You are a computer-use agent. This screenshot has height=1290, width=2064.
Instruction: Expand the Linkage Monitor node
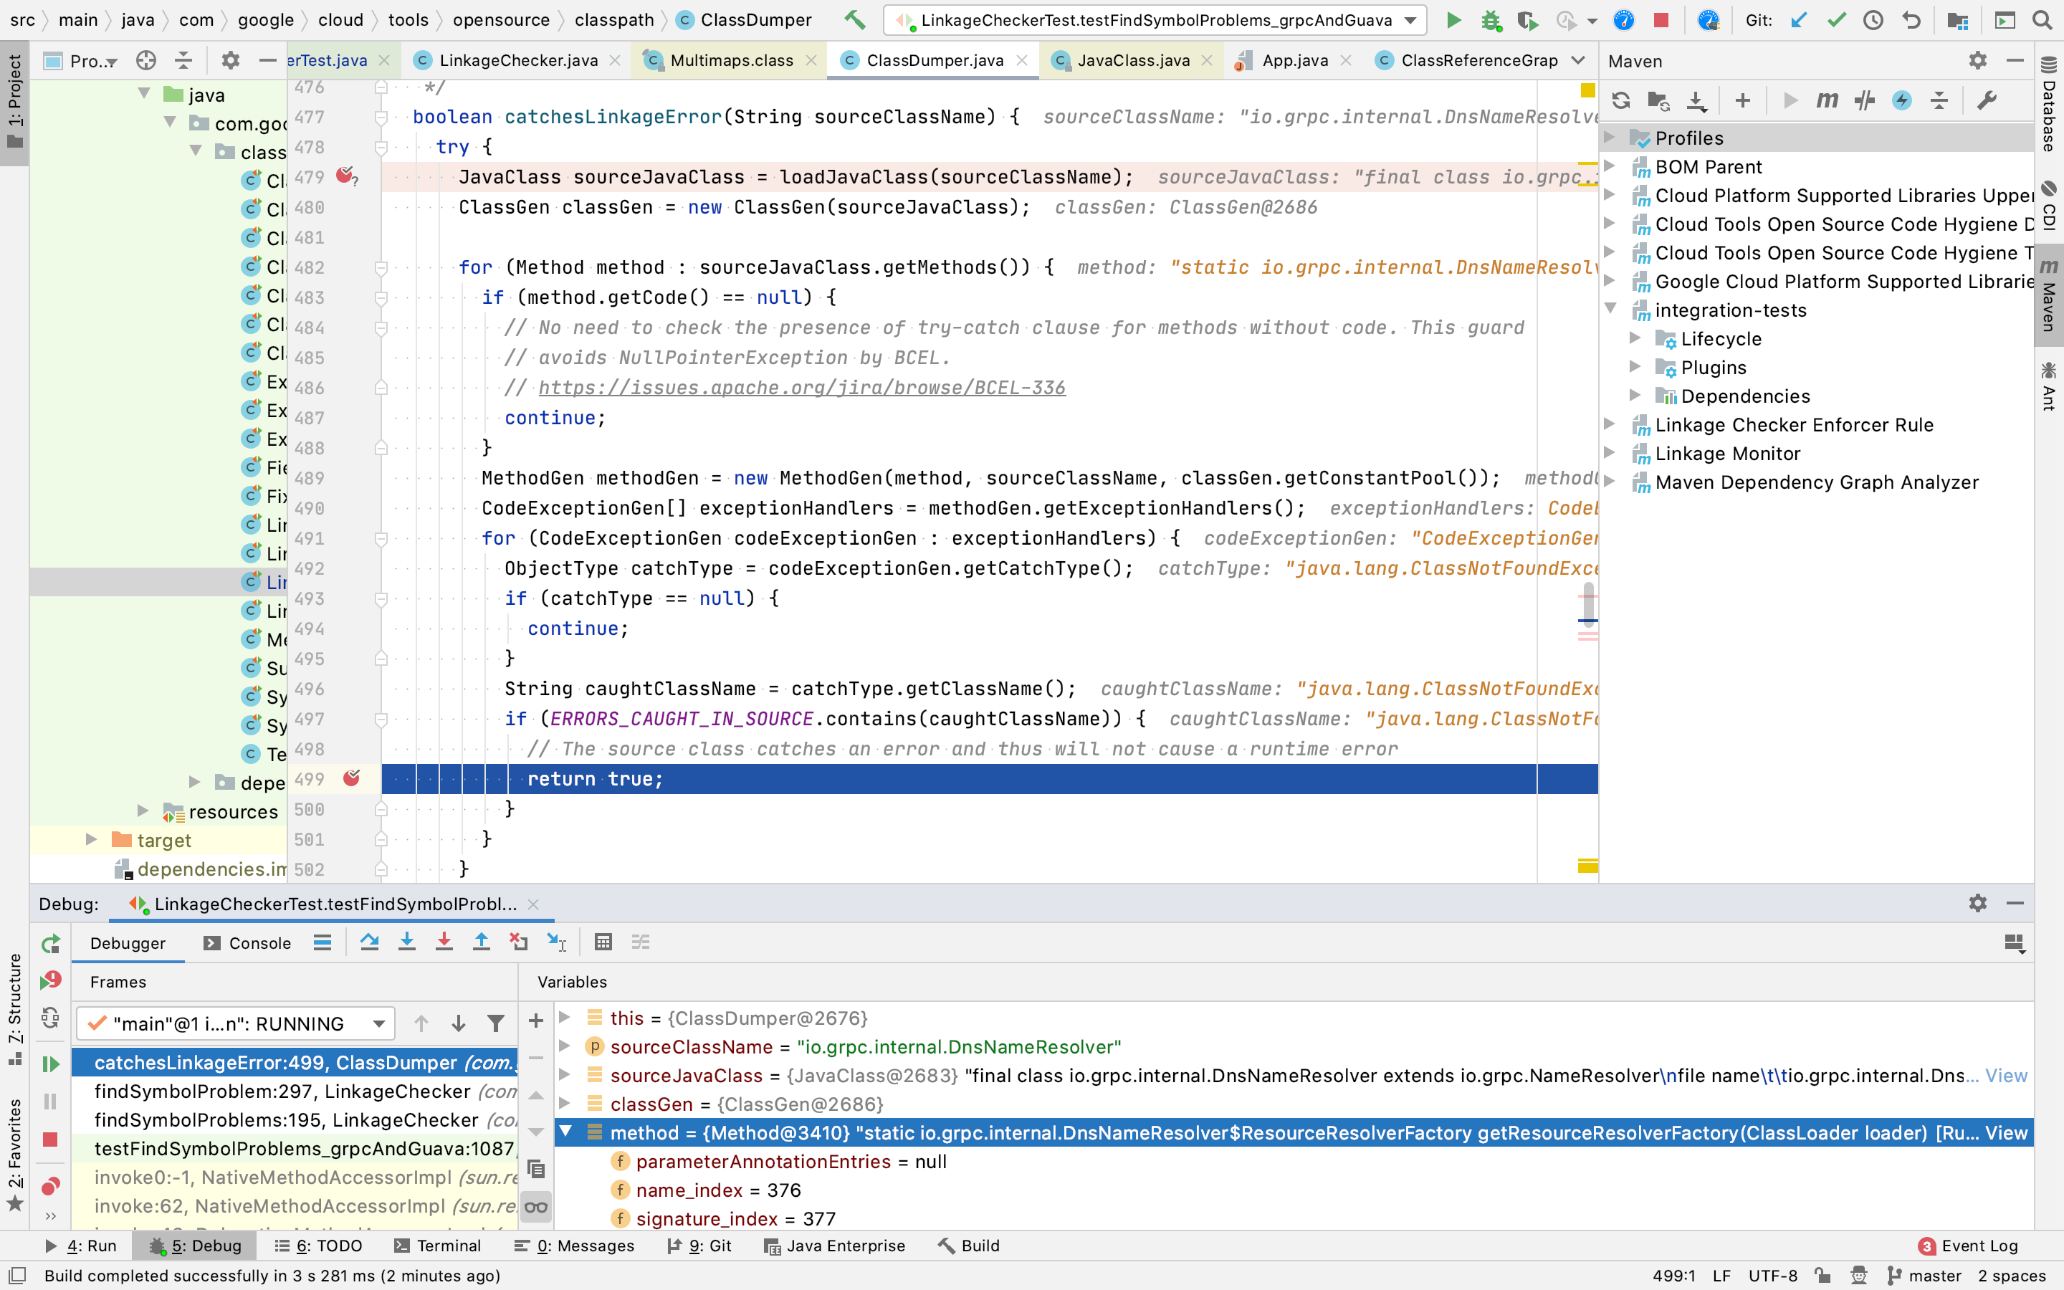pyautogui.click(x=1610, y=452)
